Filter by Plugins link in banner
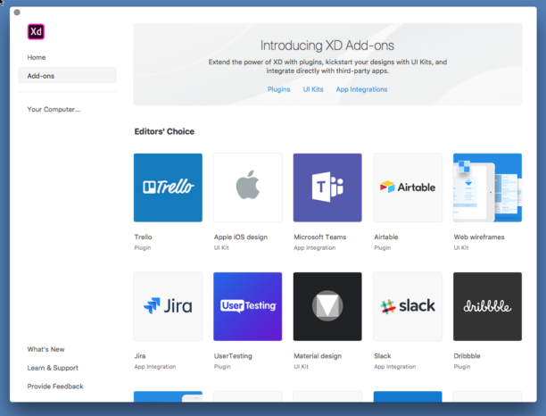The width and height of the screenshot is (546, 416). pos(279,89)
